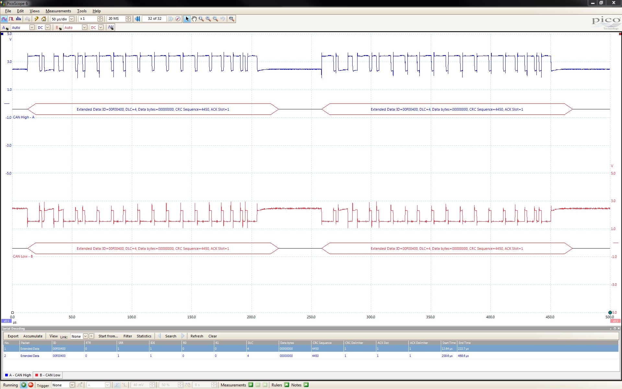Click the Home display icon
Screen dimensions: 622x389
click(44, 19)
